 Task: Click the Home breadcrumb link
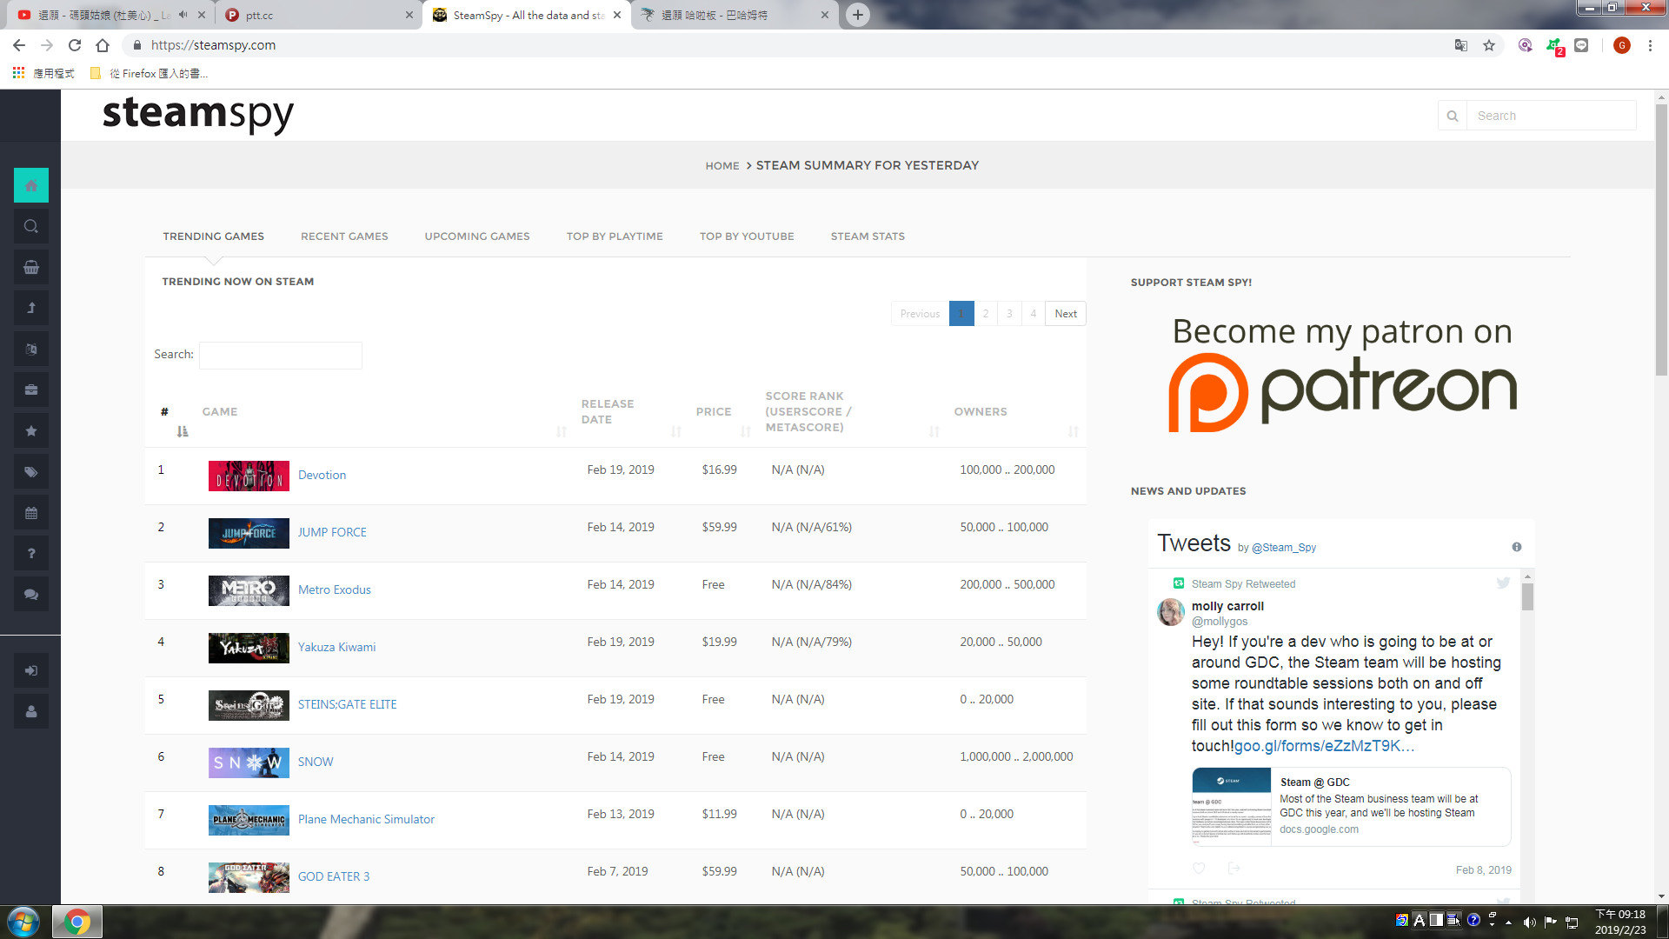[x=722, y=166]
